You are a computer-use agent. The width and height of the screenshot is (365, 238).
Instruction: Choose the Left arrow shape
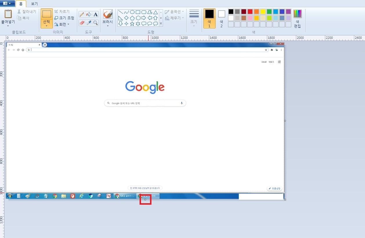(x=150, y=18)
